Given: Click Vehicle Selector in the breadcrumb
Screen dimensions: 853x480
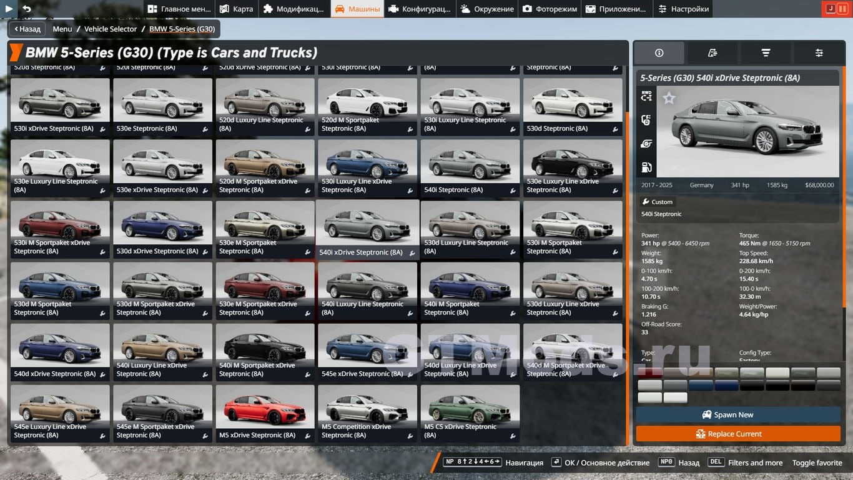Looking at the screenshot, I should (111, 29).
